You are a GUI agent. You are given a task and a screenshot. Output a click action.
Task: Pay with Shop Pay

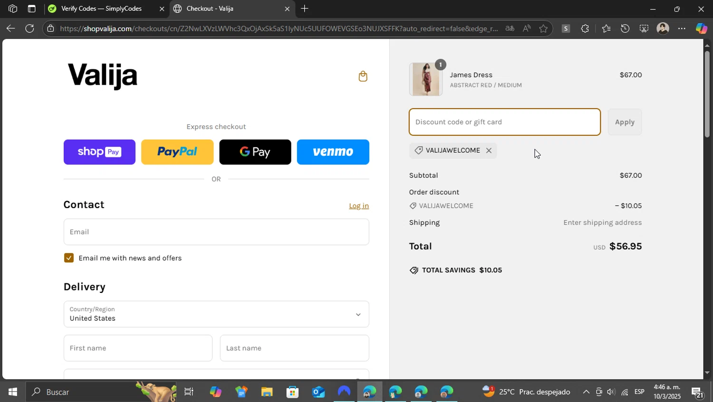pyautogui.click(x=99, y=152)
